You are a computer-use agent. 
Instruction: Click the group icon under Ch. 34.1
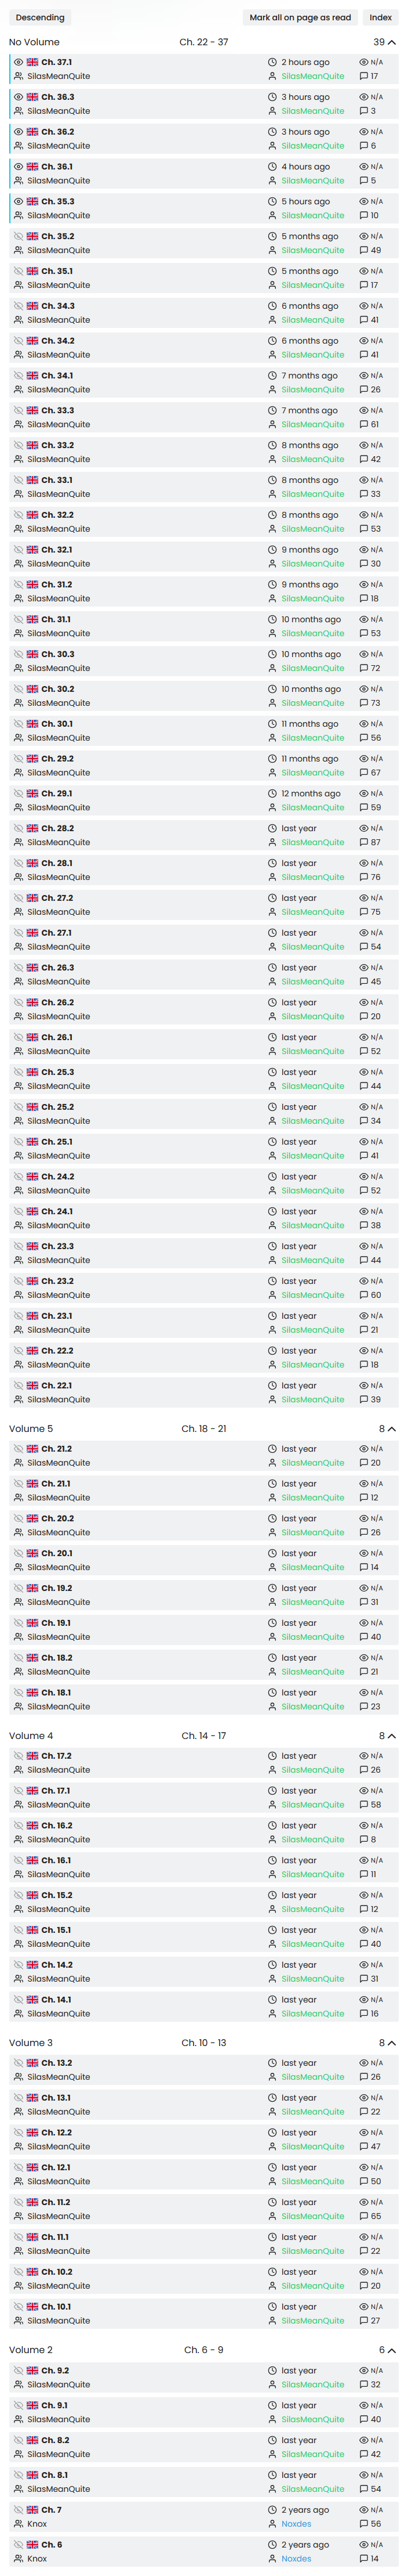tap(18, 390)
